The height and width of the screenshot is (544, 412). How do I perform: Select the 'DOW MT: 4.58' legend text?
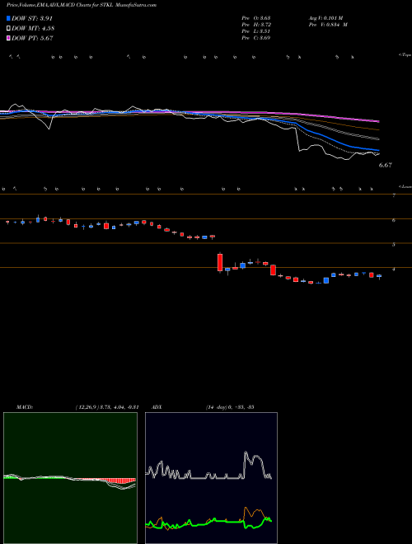click(x=33, y=29)
